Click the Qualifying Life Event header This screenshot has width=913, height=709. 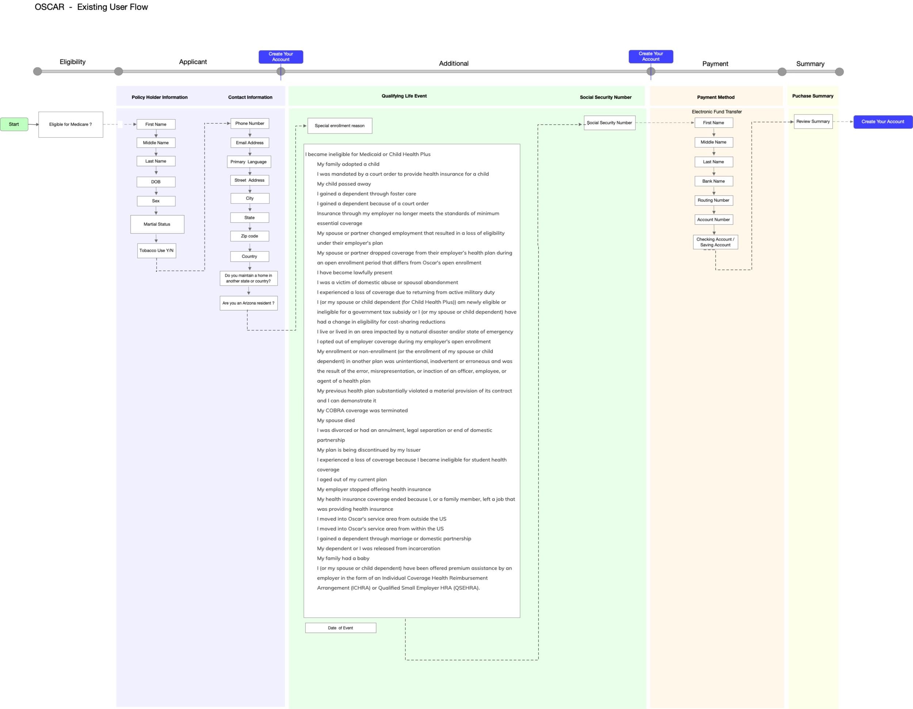click(404, 96)
